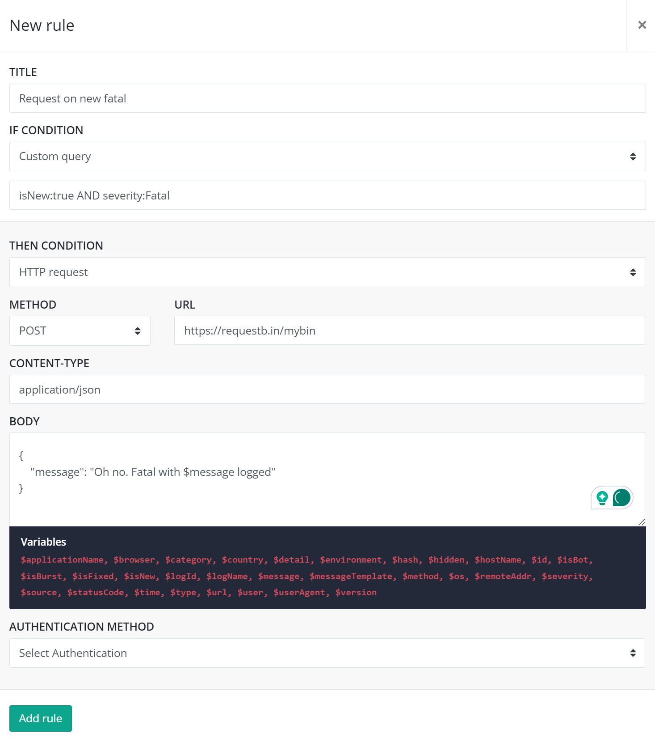
Task: Click the New rule heading
Action: tap(42, 25)
